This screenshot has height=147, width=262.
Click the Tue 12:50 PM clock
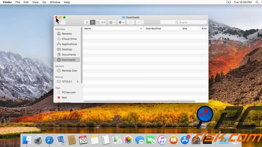pos(243,2)
